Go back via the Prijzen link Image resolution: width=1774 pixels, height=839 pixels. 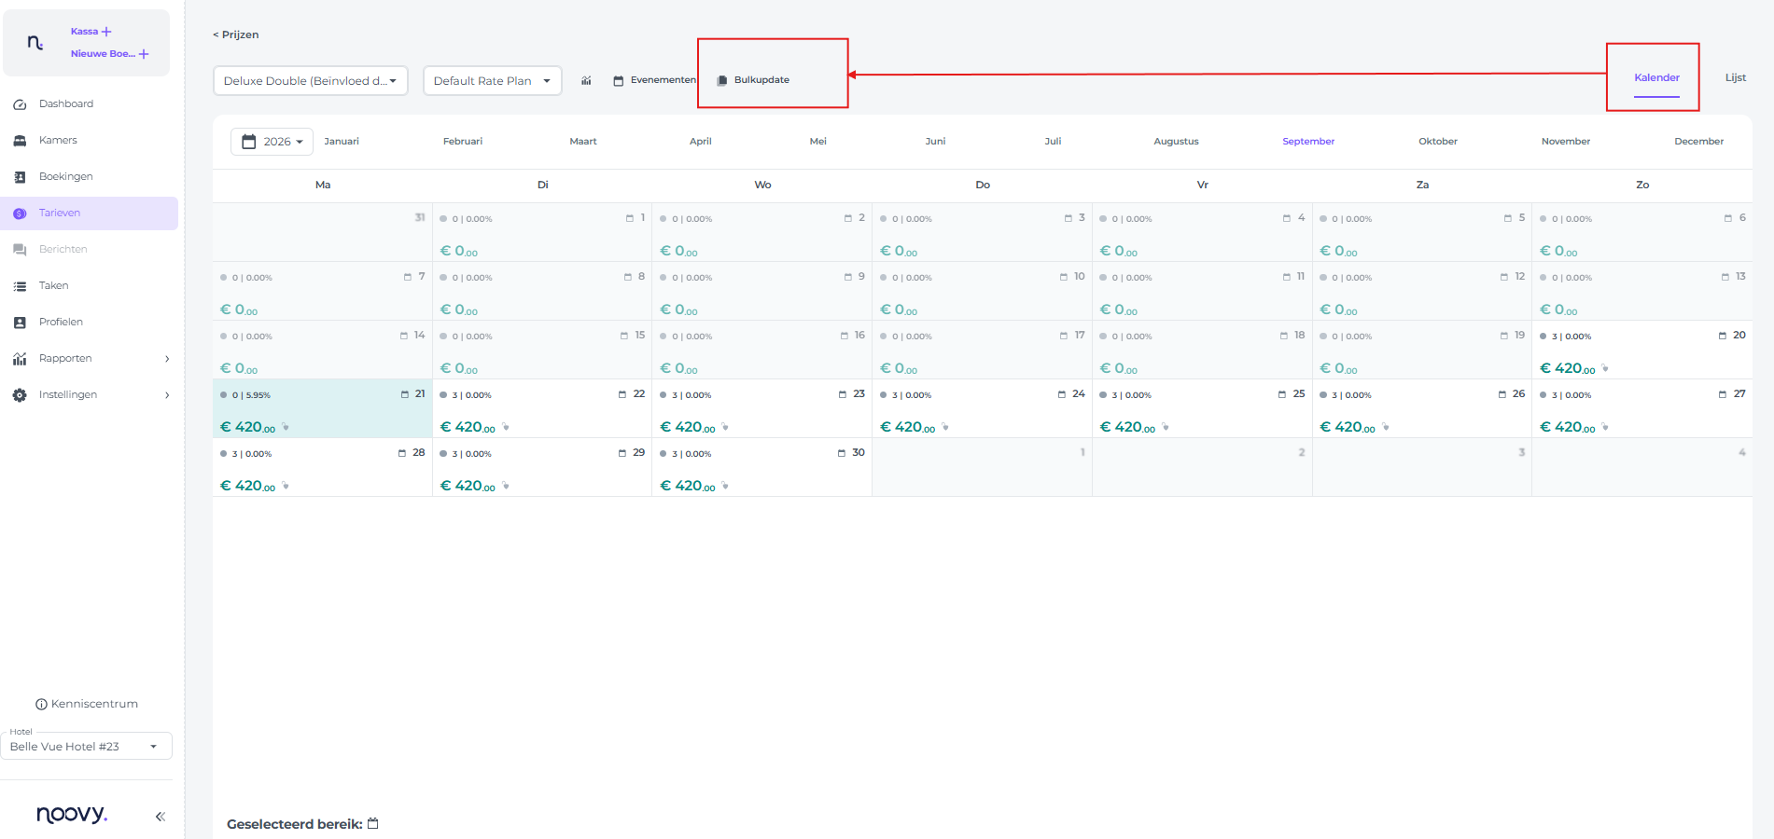click(236, 34)
